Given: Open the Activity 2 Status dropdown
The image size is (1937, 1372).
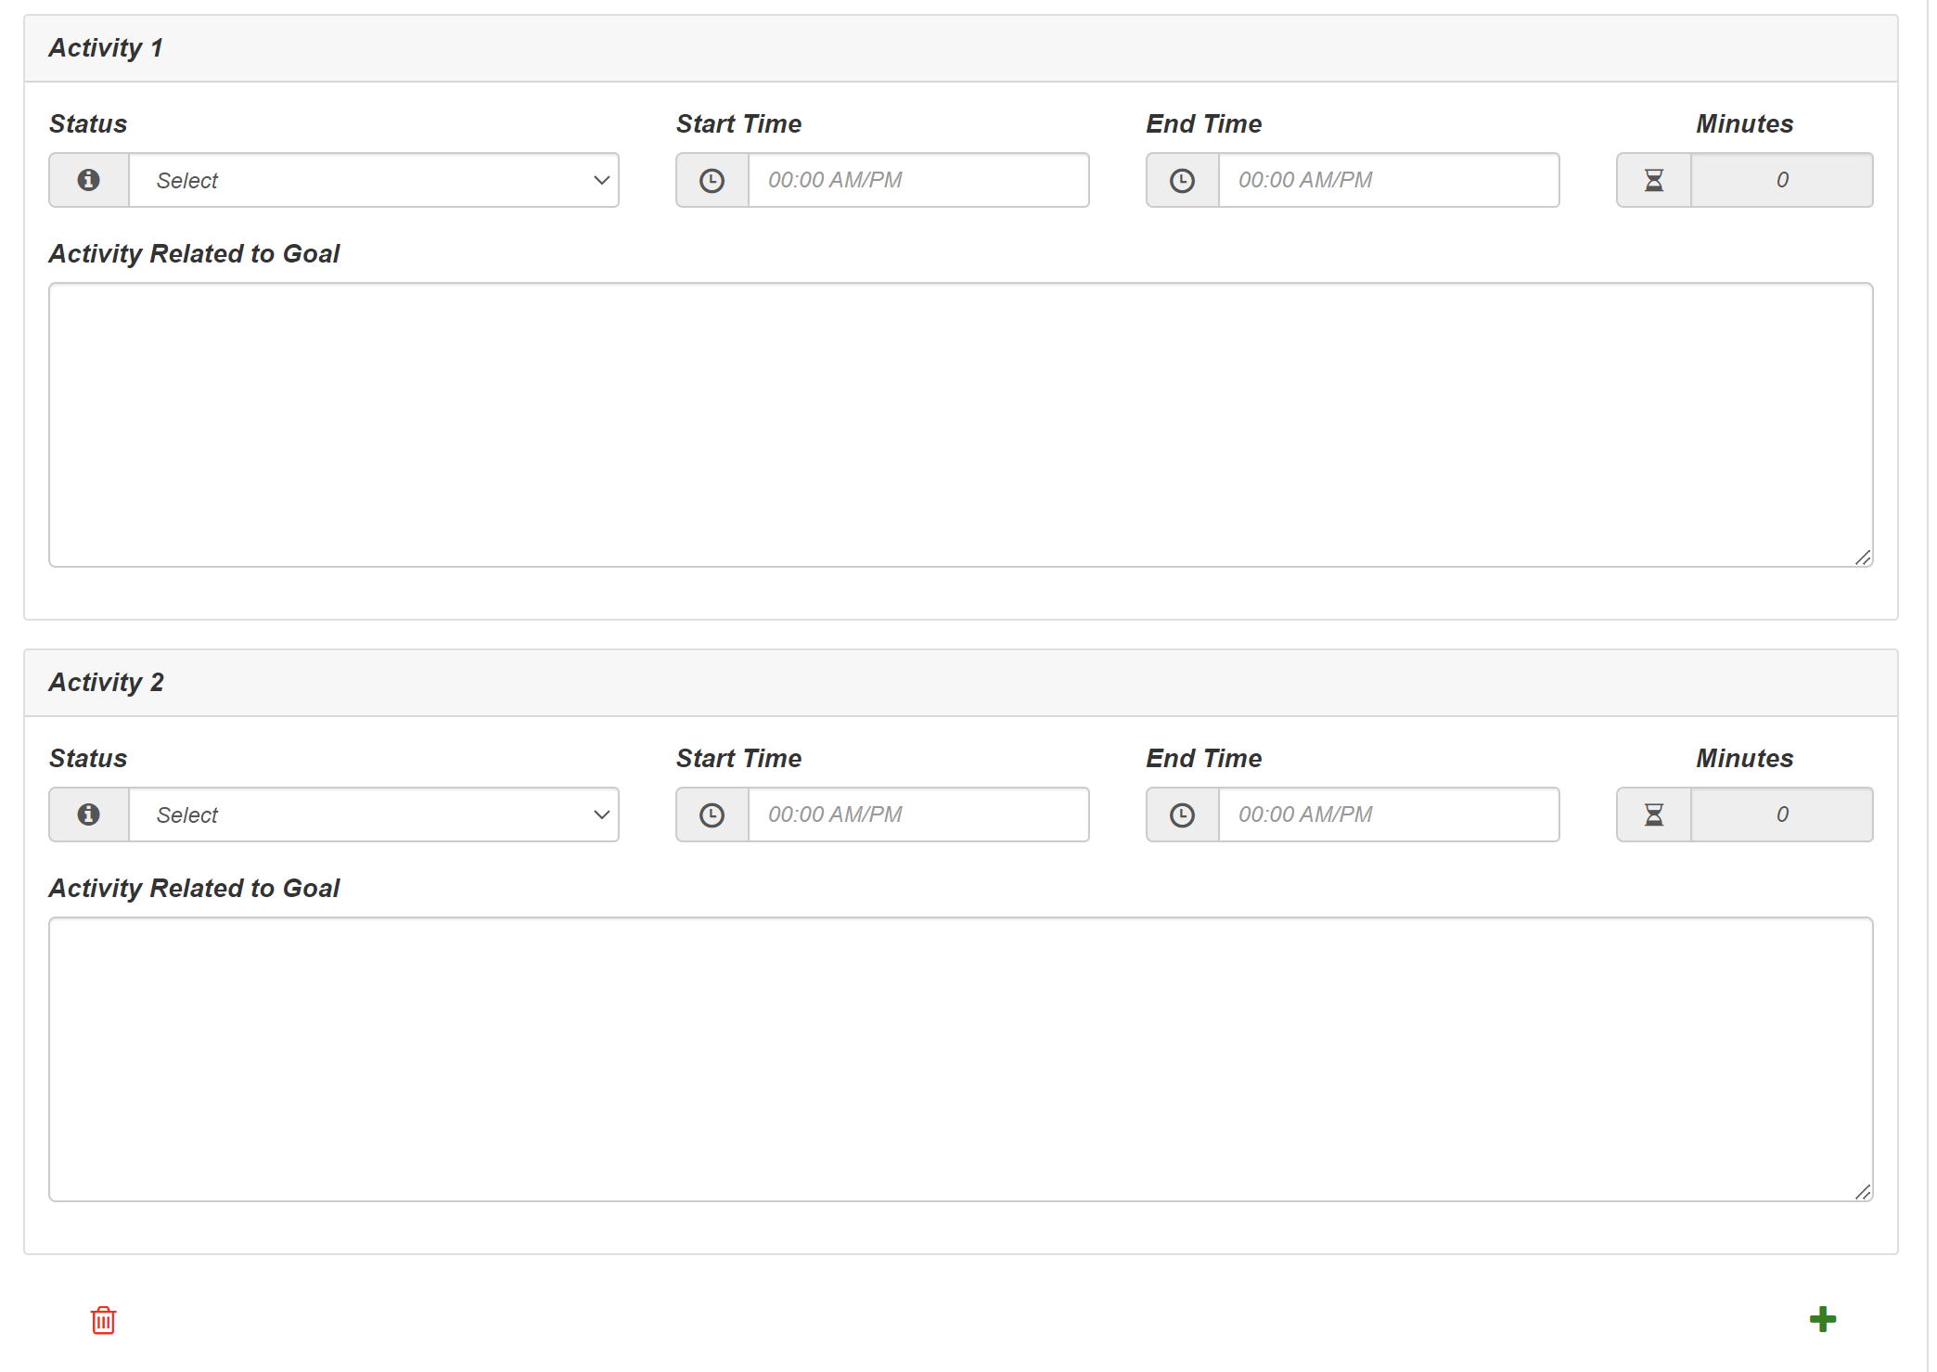Looking at the screenshot, I should (x=371, y=814).
